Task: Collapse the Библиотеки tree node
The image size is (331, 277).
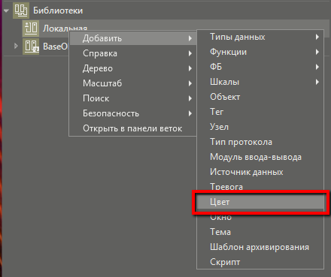Action: point(7,11)
